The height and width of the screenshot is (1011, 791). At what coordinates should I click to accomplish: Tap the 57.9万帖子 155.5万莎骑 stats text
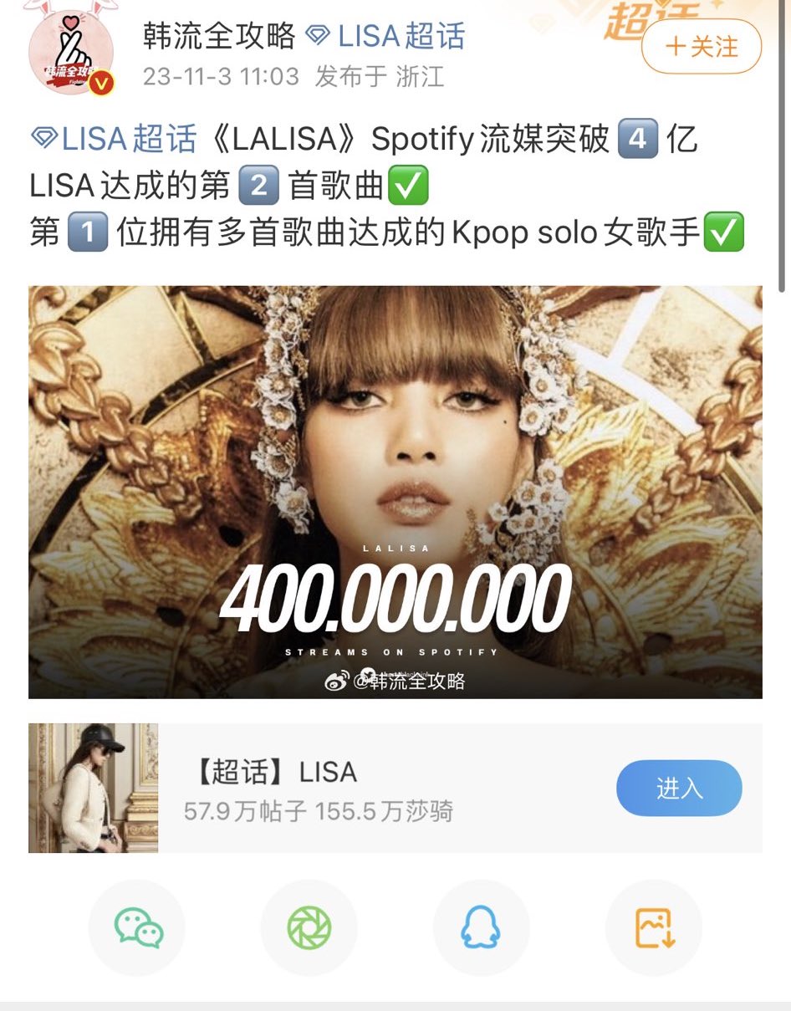pos(319,810)
